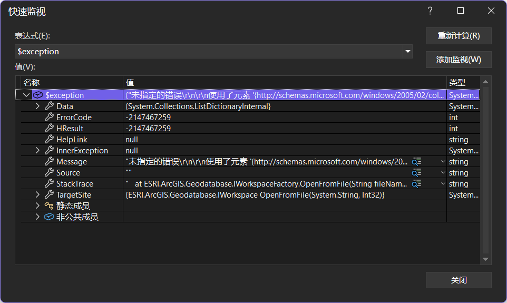
Task: Click the wrench icon beside HelpLink
Action: [49, 139]
